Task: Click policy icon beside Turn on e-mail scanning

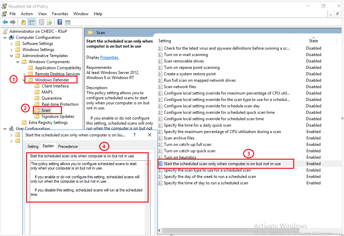Action: tap(160, 55)
